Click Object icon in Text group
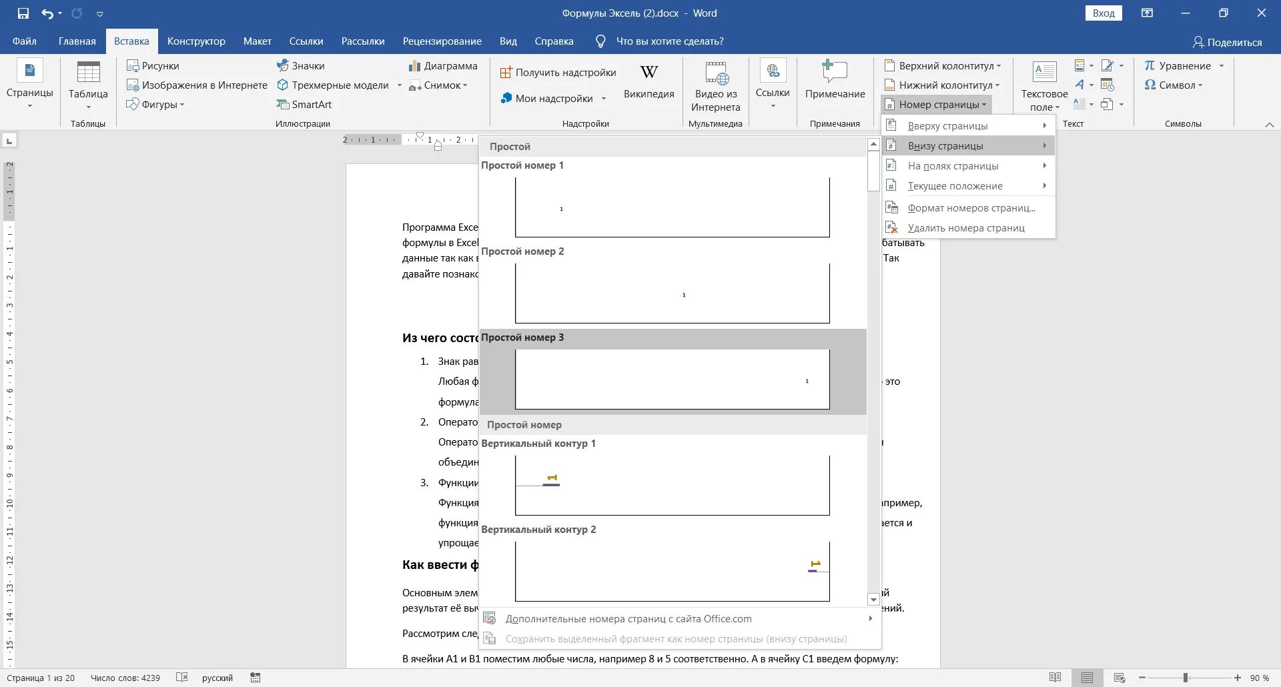 pos(1112,104)
